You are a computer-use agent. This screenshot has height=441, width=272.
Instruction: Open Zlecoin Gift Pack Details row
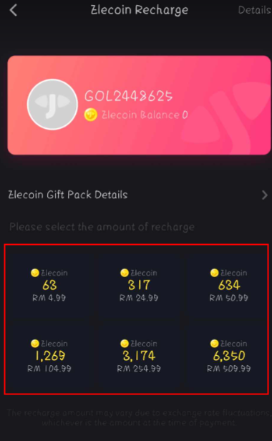pos(137,195)
